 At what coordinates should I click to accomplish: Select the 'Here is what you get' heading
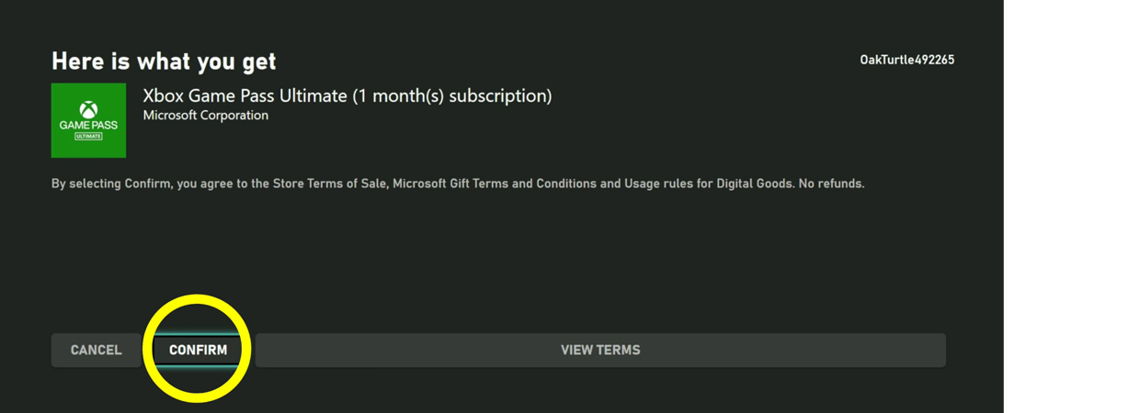[x=164, y=61]
